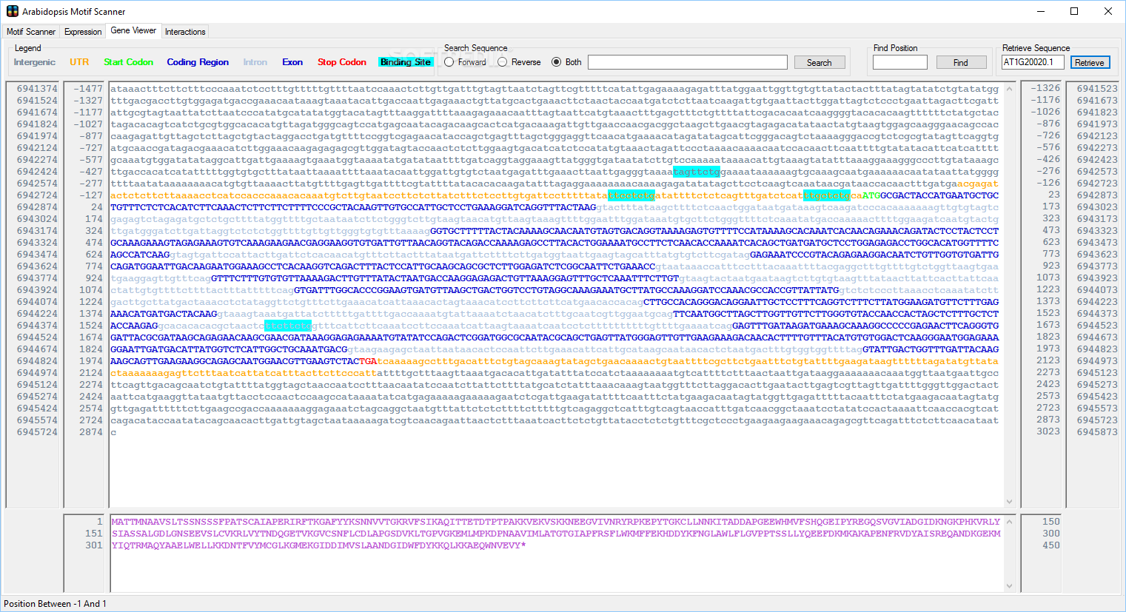The image size is (1126, 612).
Task: Click the genomic position 6945724 on left
Action: pos(37,432)
